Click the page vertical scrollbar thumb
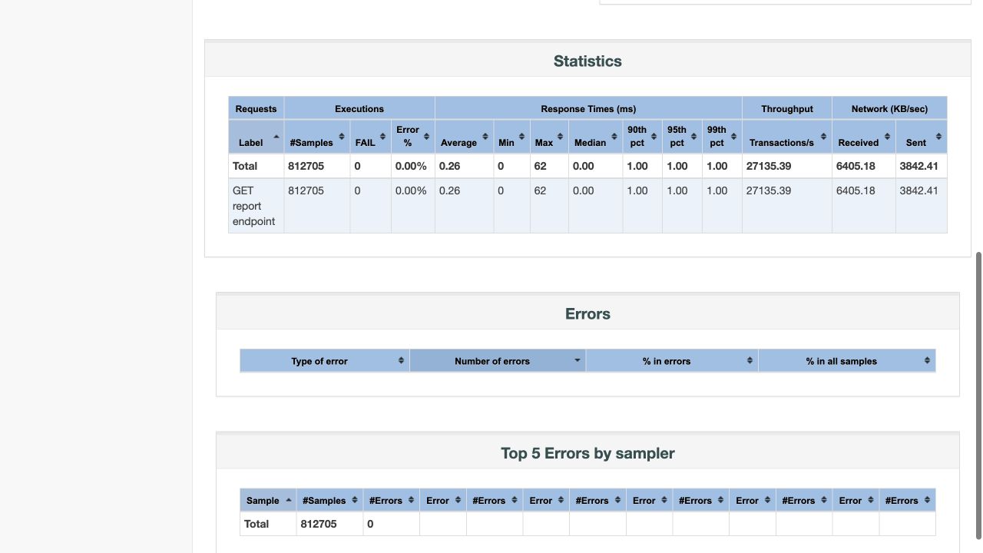 click(978, 396)
